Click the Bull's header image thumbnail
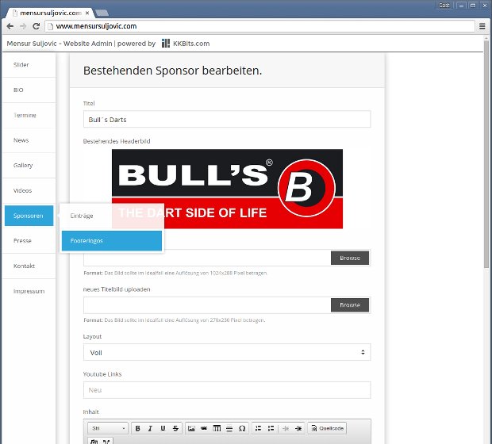The width and height of the screenshot is (492, 444). [x=227, y=189]
